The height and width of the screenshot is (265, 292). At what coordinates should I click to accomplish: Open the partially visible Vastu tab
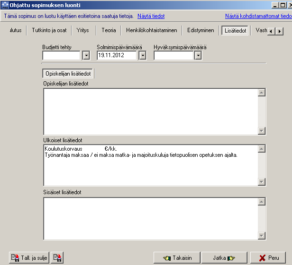(261, 30)
